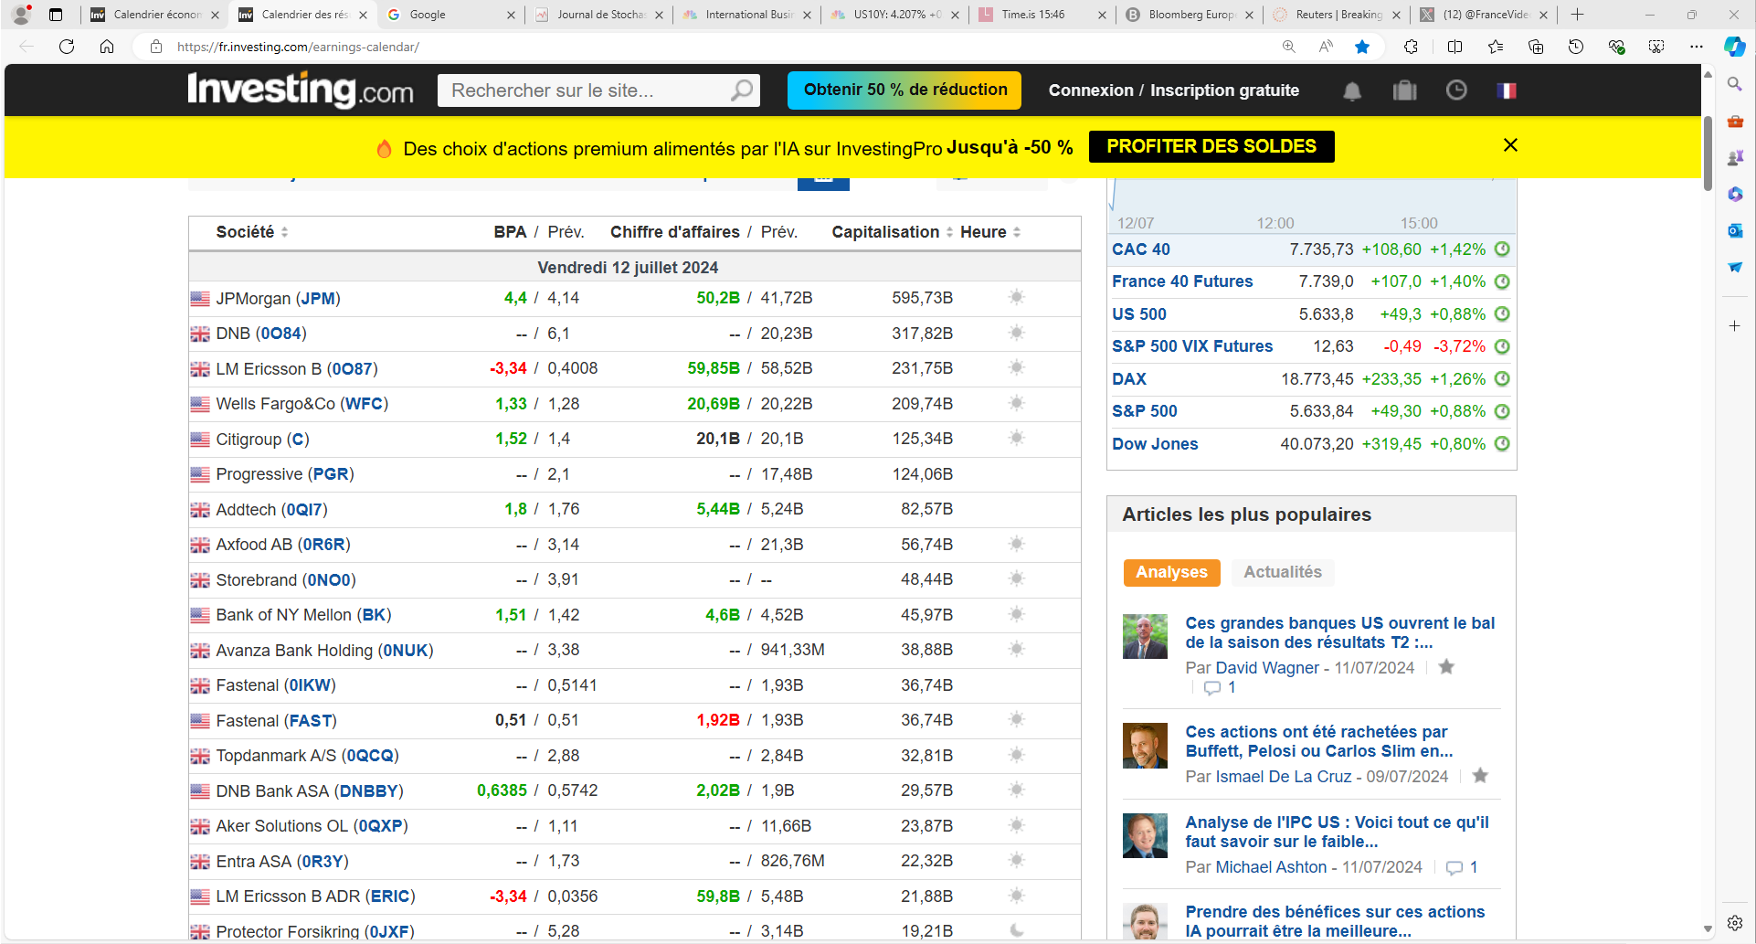Click the Inscription gratuite link
The width and height of the screenshot is (1756, 944).
coord(1224,90)
